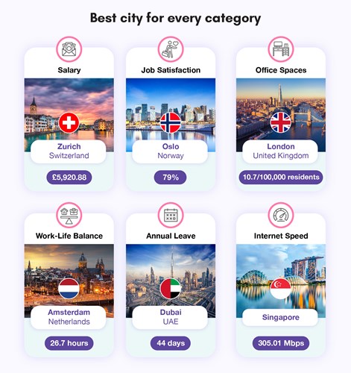Click the Singapore flag badge
The image size is (351, 373).
(x=281, y=289)
